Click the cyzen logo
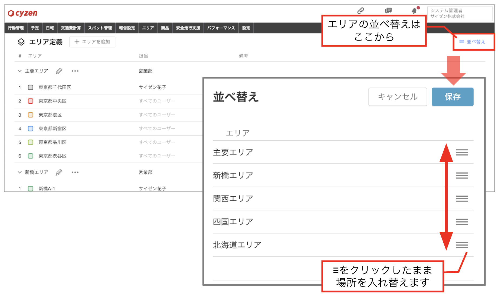The image size is (498, 297). coord(23,13)
